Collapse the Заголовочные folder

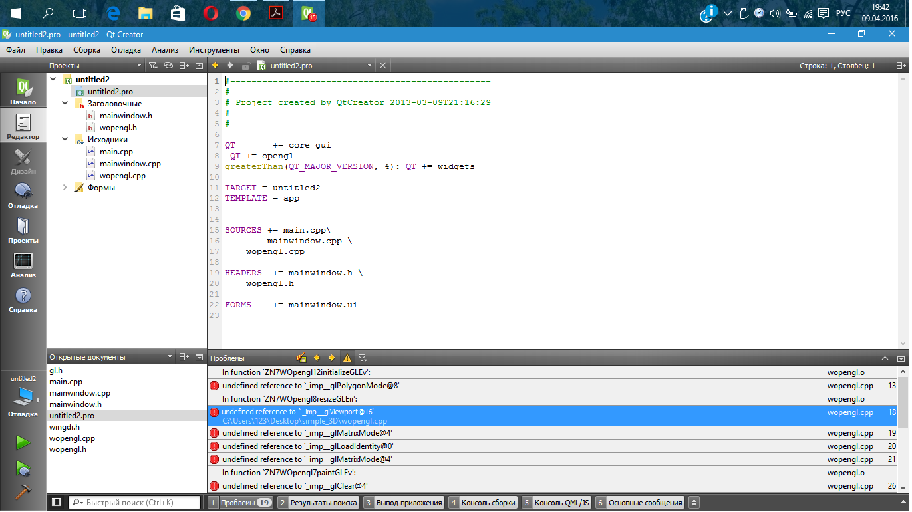pos(65,103)
